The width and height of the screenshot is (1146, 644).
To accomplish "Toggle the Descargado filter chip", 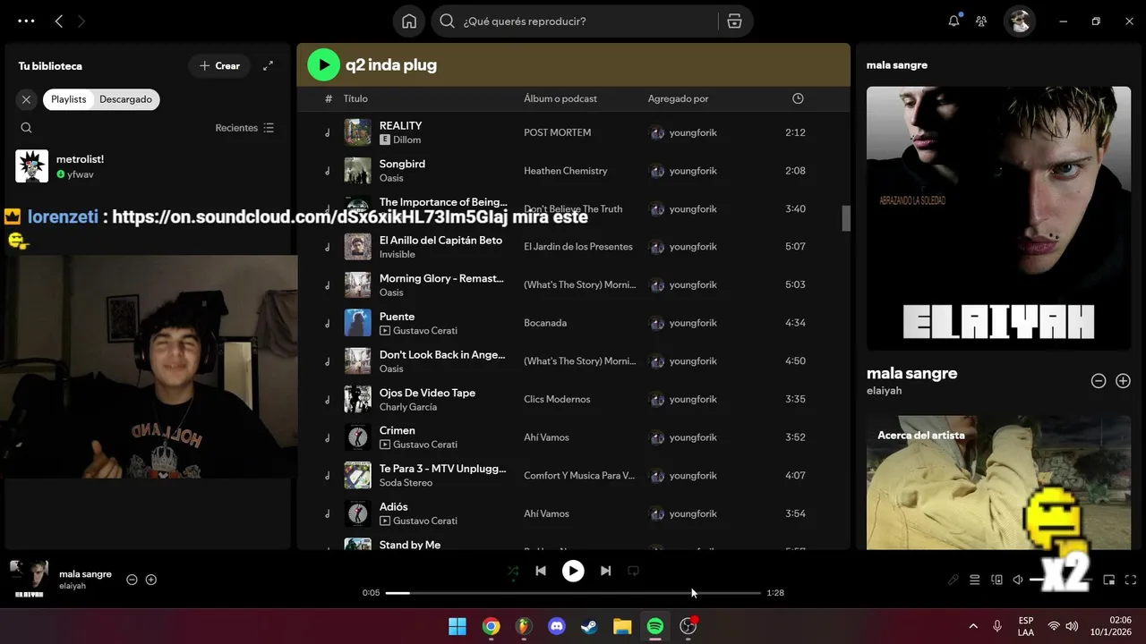I will coord(125,99).
